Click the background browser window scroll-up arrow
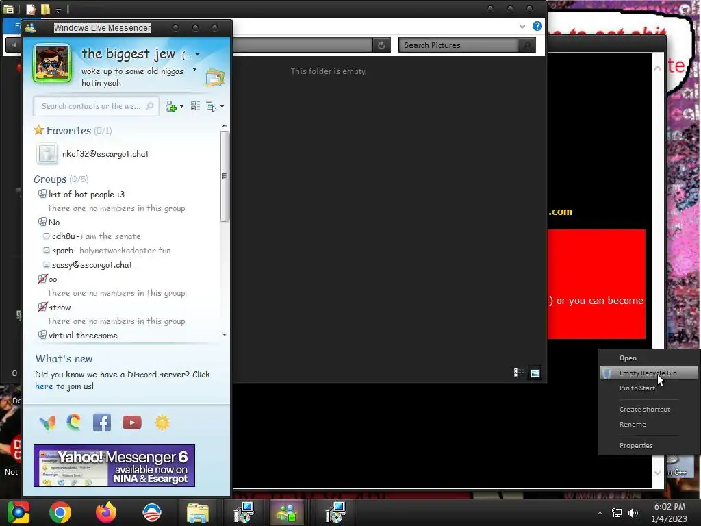Image resolution: width=701 pixels, height=526 pixels. 658,68
